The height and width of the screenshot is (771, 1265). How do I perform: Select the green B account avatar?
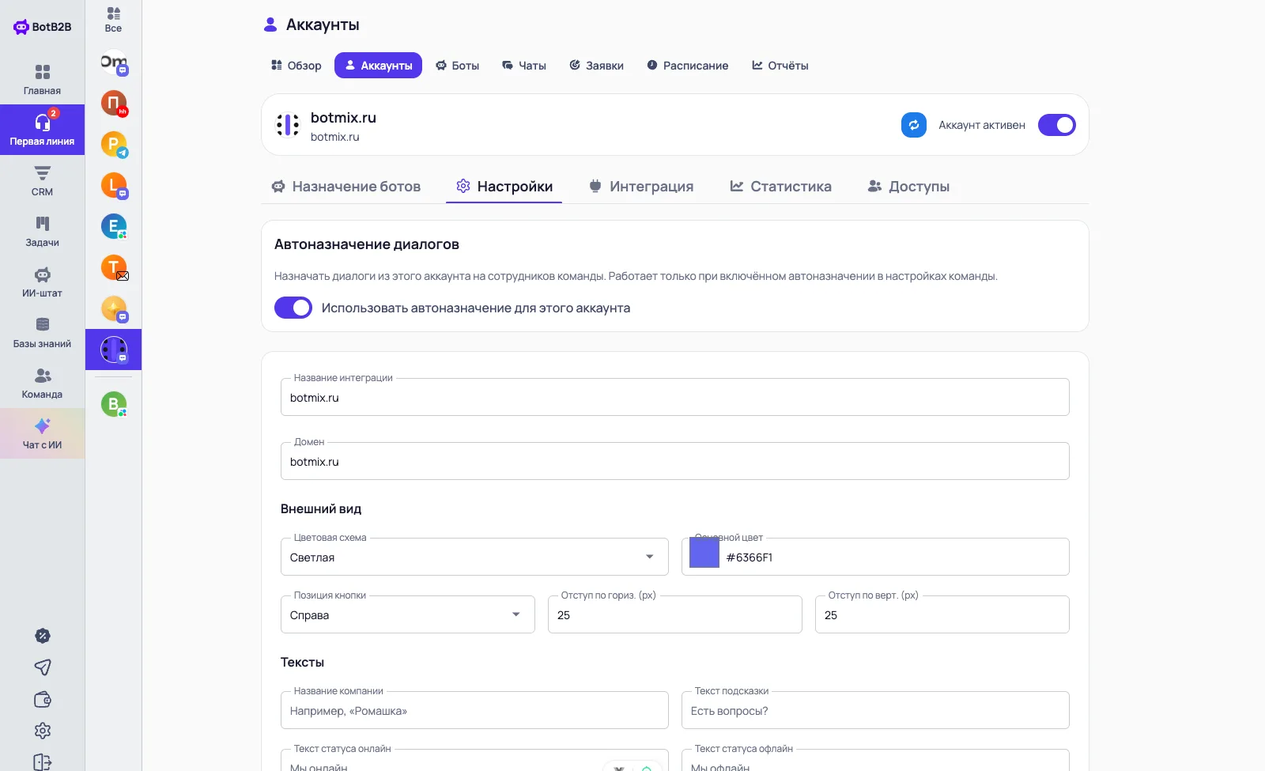(x=114, y=404)
